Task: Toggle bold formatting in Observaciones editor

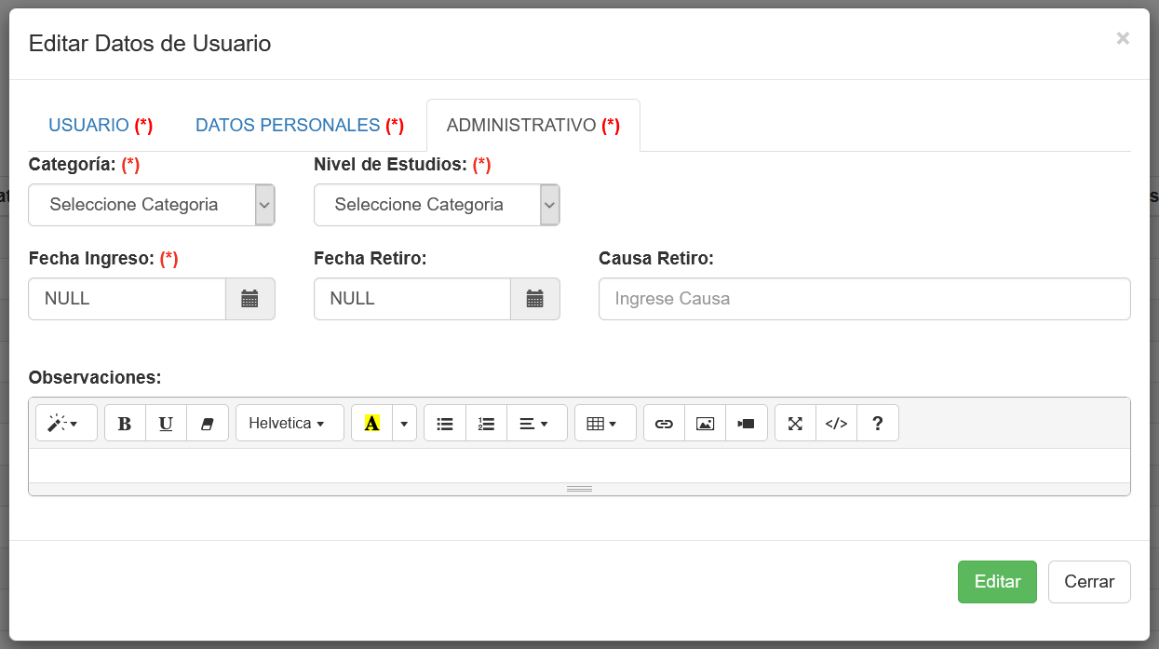Action: (x=125, y=424)
